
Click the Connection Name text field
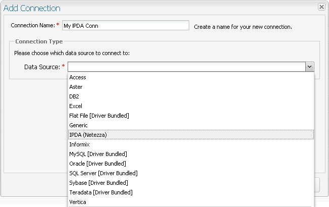[125, 26]
